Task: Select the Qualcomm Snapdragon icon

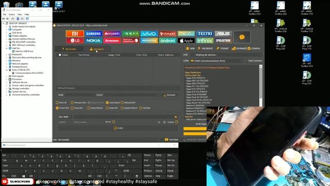Action: tap(130, 40)
